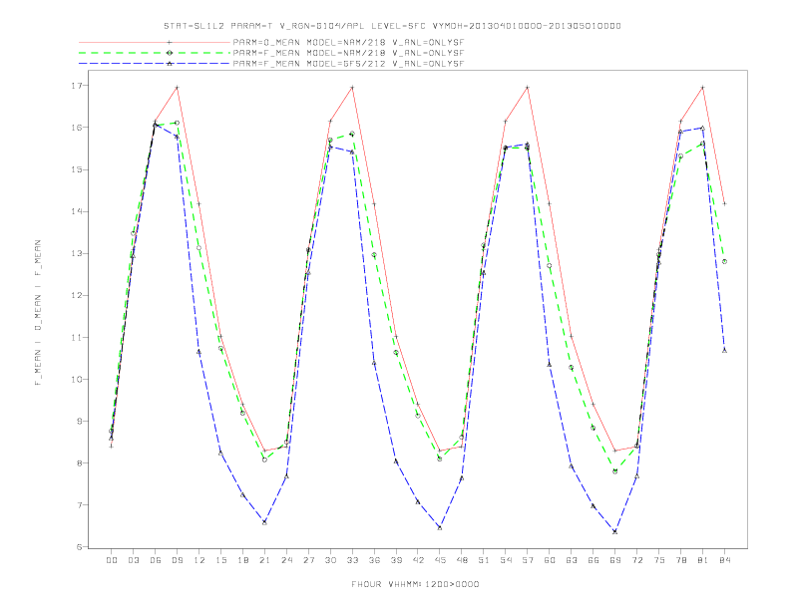The width and height of the screenshot is (790, 610).
Task: Click the vertical y-axis label F_MEAN | O_MEAN
Action: 38,313
